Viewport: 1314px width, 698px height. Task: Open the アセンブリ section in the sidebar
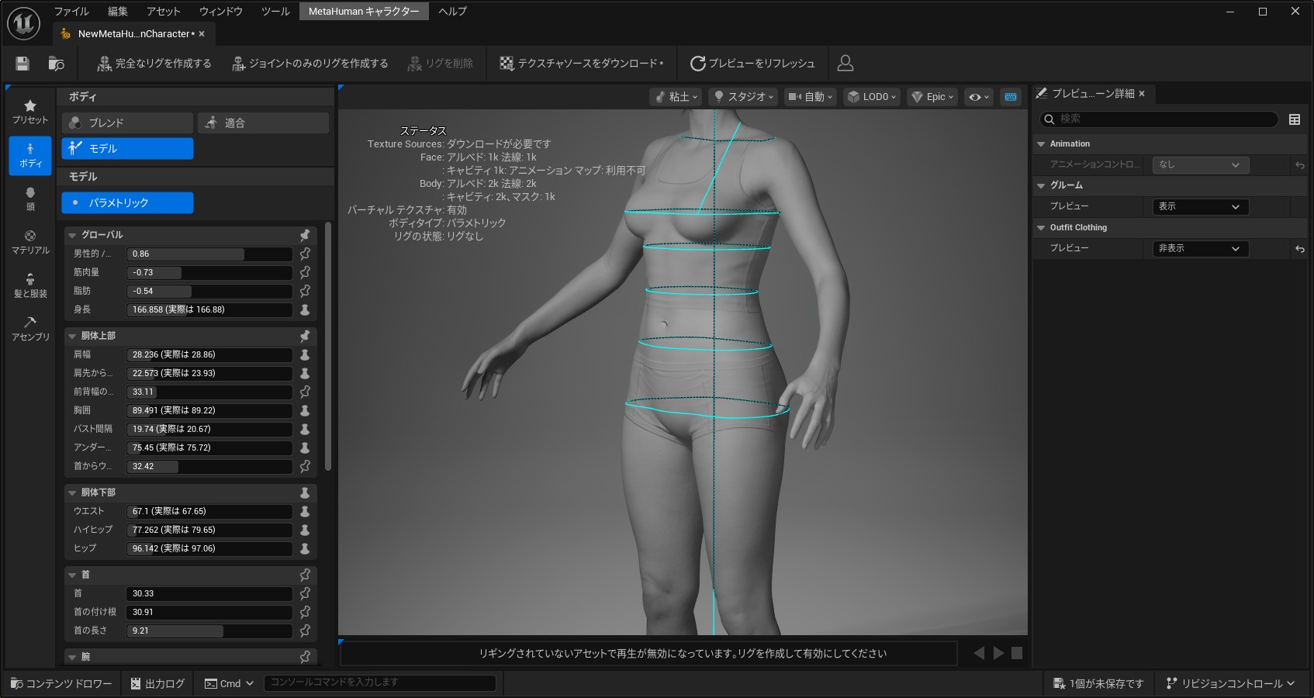(30, 329)
